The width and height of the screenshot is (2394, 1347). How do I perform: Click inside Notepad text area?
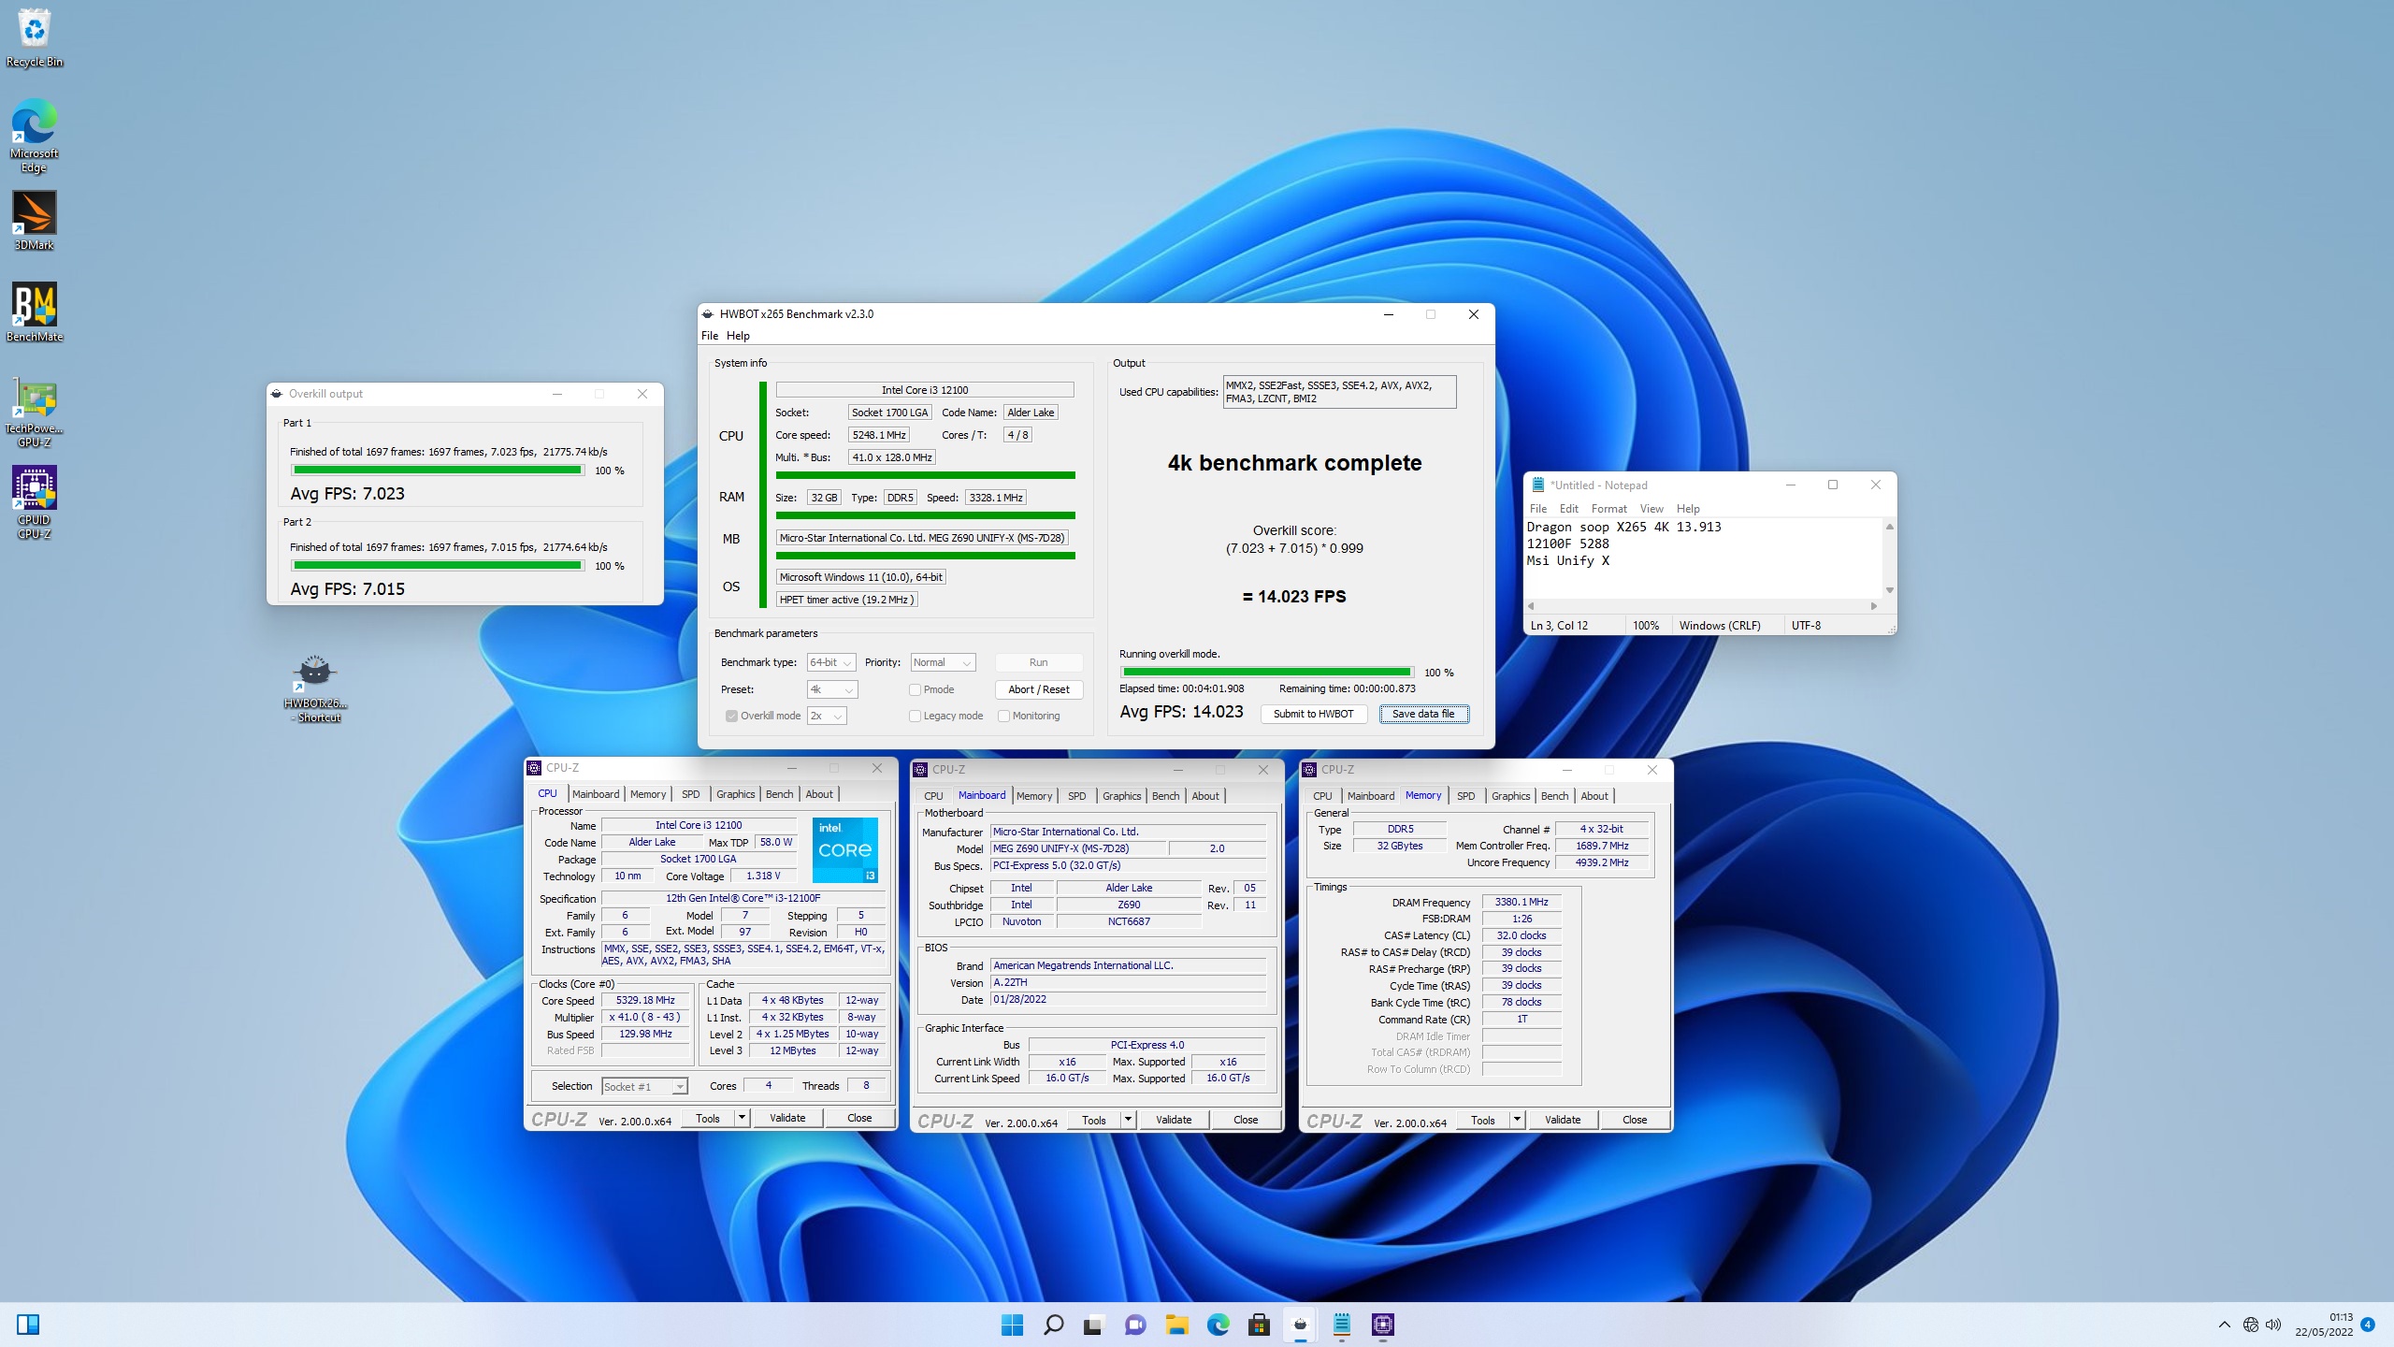pos(1702,558)
